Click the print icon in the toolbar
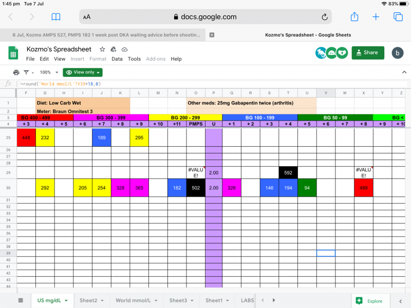 pos(16,72)
